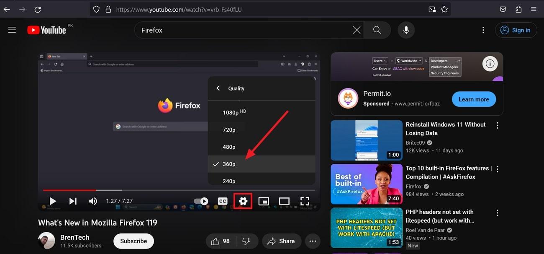Open options for PHP headers video
Screen dimensions: 544x254
(498, 213)
